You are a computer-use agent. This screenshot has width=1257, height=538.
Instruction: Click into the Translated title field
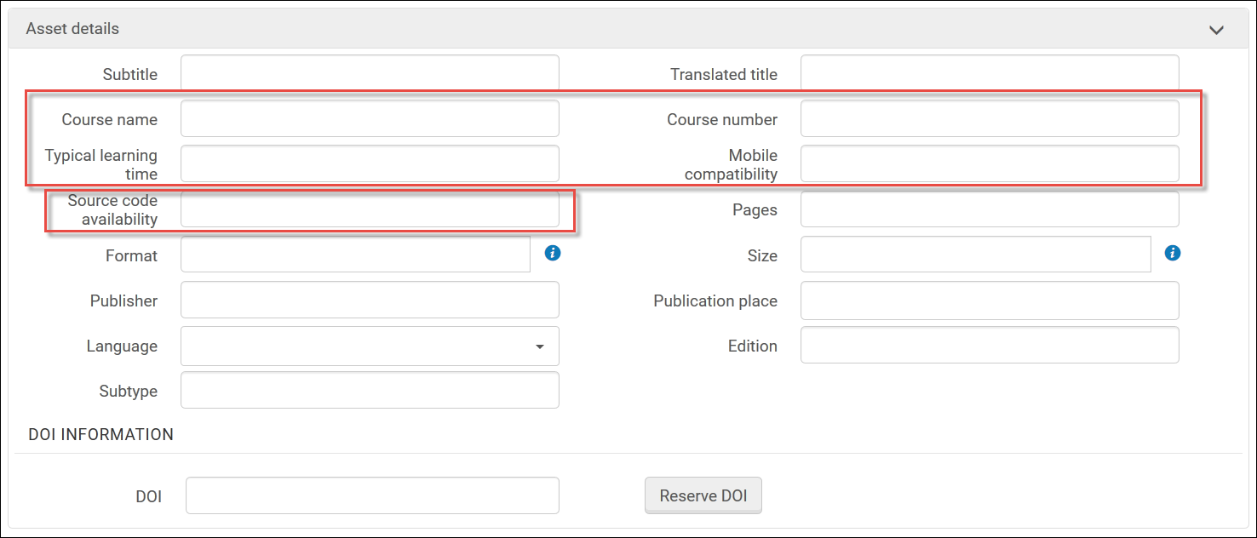(x=990, y=73)
